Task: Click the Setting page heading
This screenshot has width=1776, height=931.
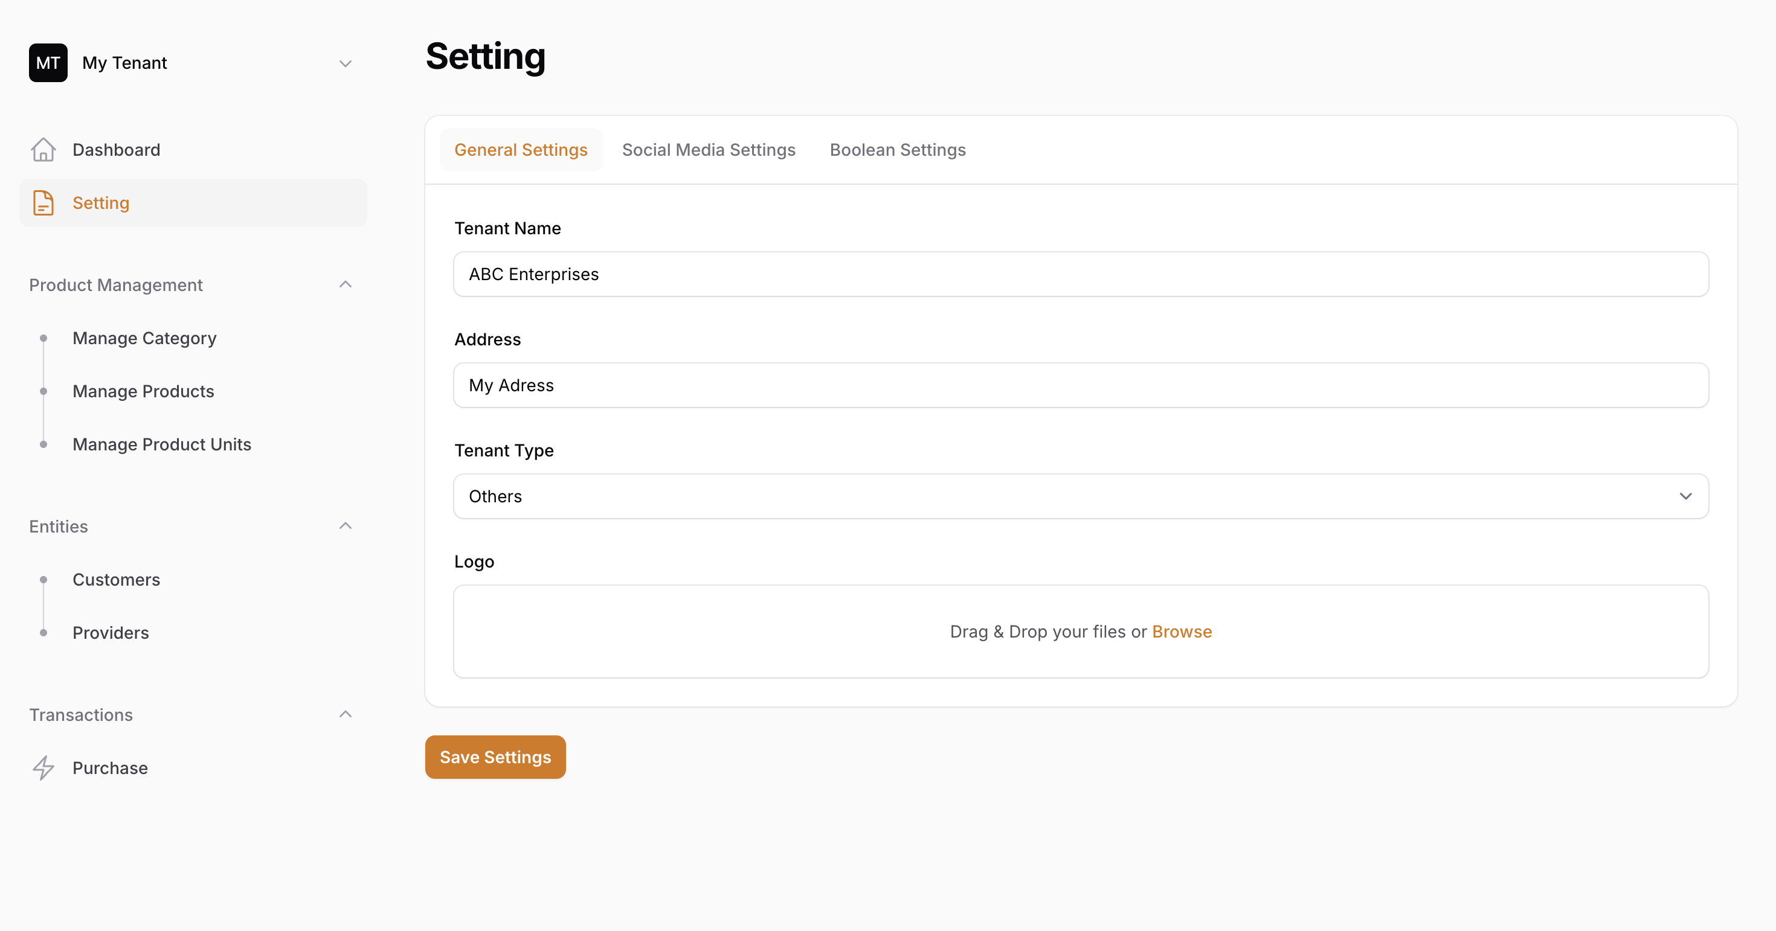Action: [485, 57]
